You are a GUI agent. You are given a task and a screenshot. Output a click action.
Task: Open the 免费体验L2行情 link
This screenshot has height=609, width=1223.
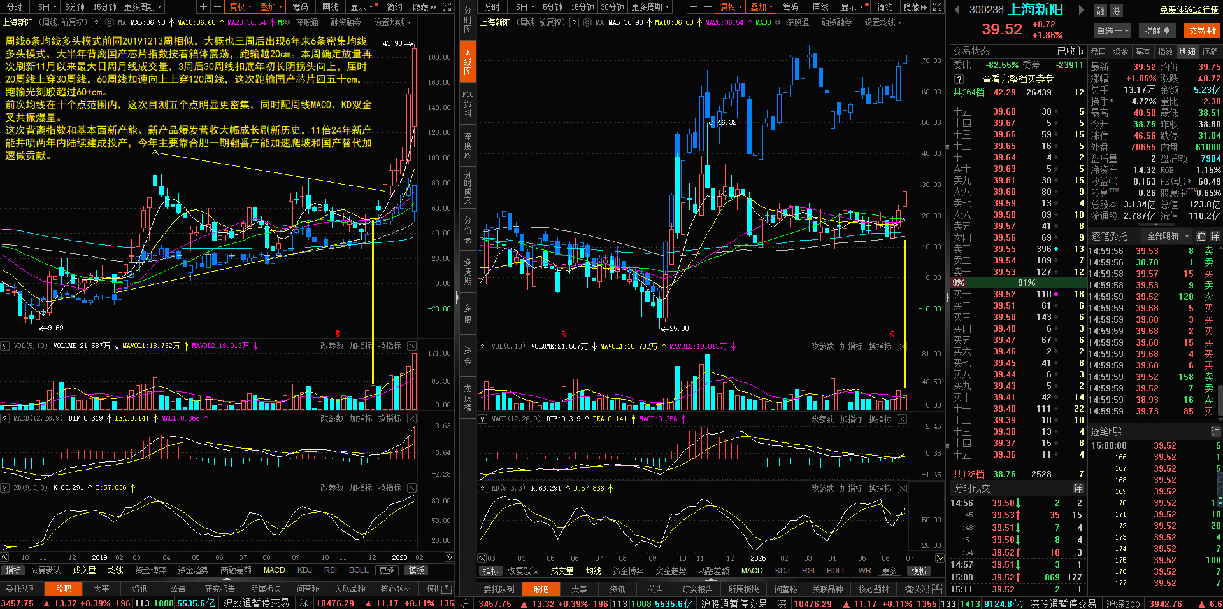[x=1189, y=10]
